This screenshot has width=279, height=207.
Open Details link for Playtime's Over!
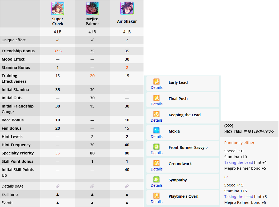(x=157, y=202)
